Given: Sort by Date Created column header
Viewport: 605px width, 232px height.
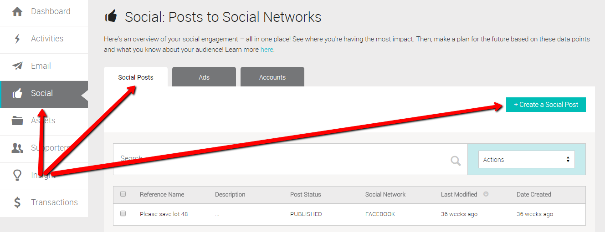Looking at the screenshot, I should coord(533,194).
